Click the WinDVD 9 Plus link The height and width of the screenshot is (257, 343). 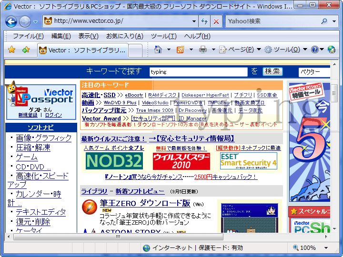pyautogui.click(x=120, y=102)
